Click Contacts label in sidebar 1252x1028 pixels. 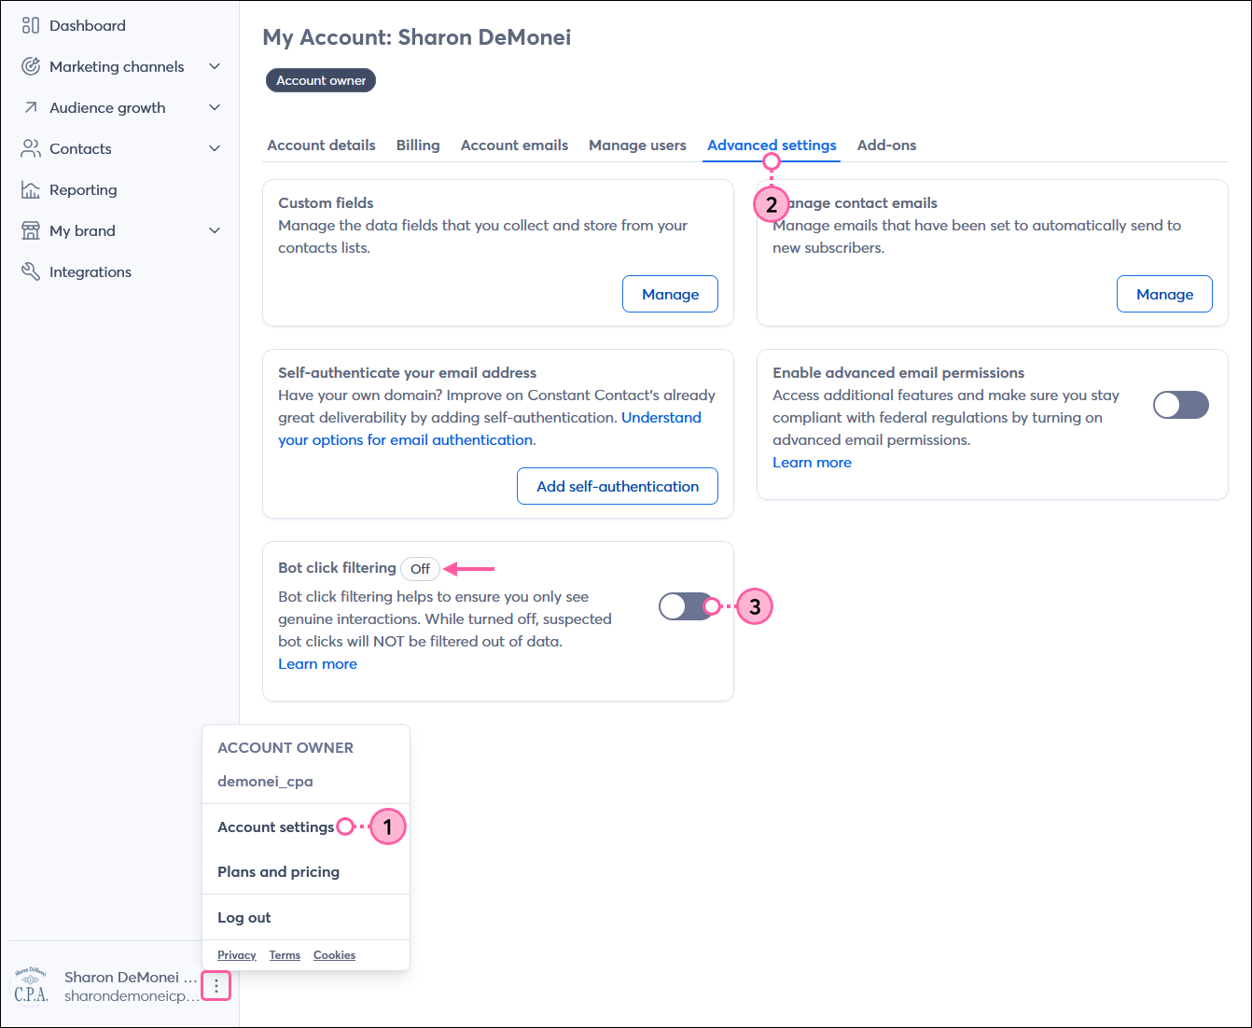coord(80,148)
